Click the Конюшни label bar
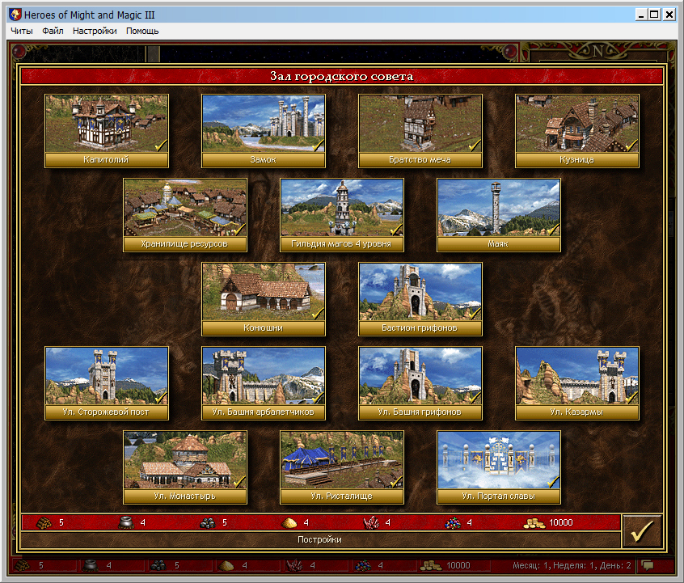Screen dimensions: 684x583 point(264,328)
